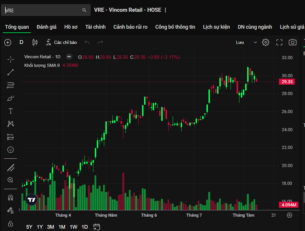Collapse the Vincom Retail legend indicator toggle
This screenshot has width=305, height=231.
click(69, 57)
